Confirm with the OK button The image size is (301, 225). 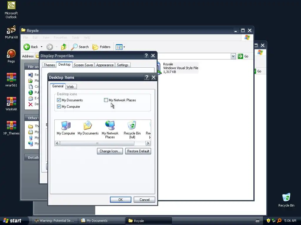121,200
